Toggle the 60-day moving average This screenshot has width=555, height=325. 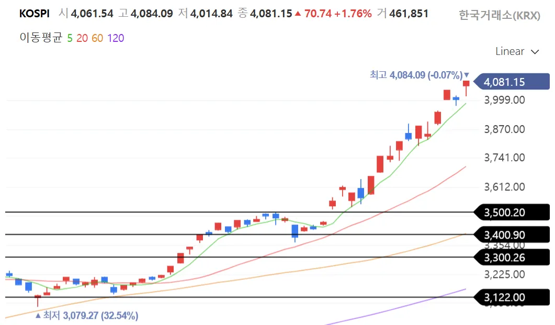(x=98, y=38)
